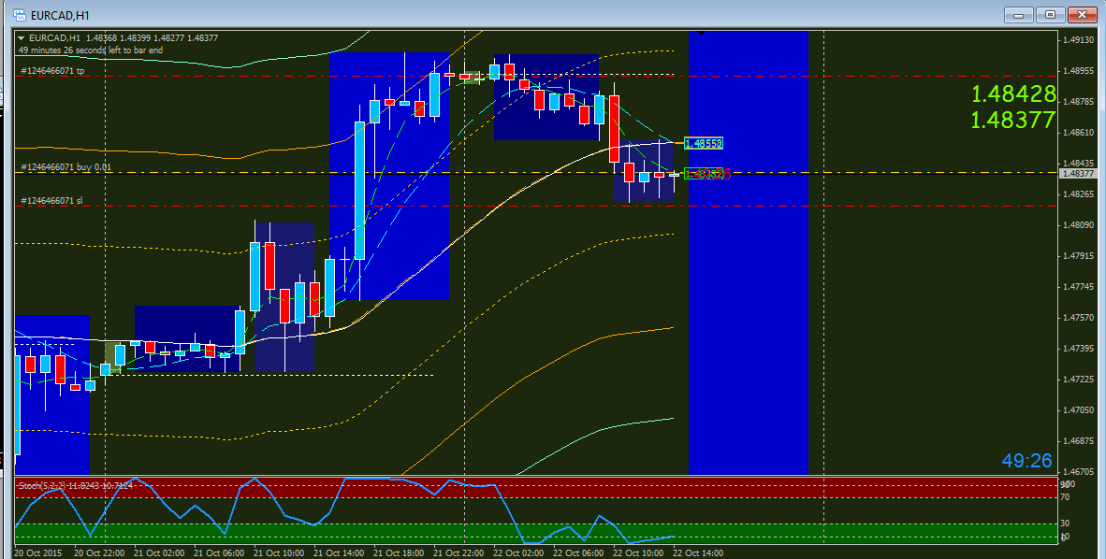1106x559 pixels.
Task: Click the 1.48553 price tag on chart
Action: (x=704, y=143)
